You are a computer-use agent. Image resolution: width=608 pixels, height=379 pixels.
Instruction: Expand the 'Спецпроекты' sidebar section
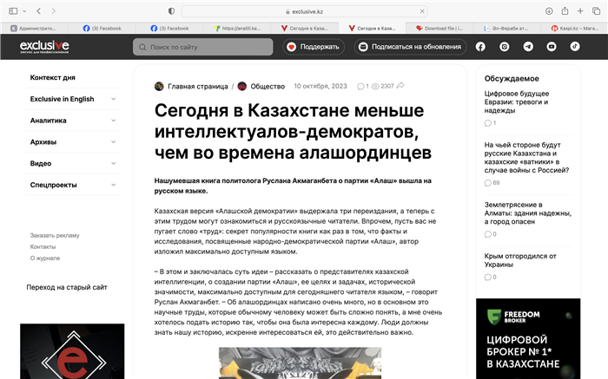coord(114,185)
